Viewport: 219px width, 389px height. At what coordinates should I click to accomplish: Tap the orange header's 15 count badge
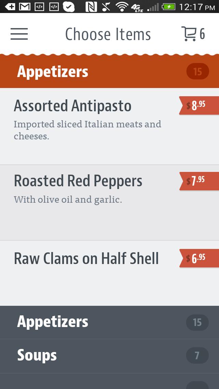click(x=197, y=72)
